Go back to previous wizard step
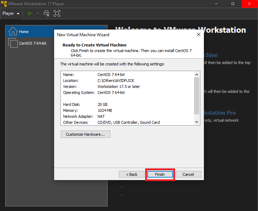Viewport: 258px width, 211px height. (x=131, y=174)
